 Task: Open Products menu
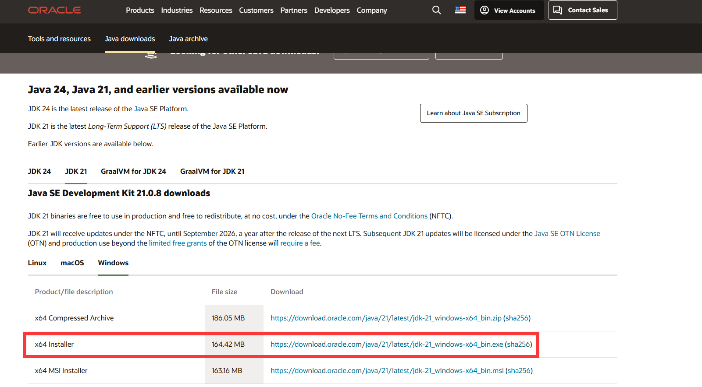pos(140,10)
